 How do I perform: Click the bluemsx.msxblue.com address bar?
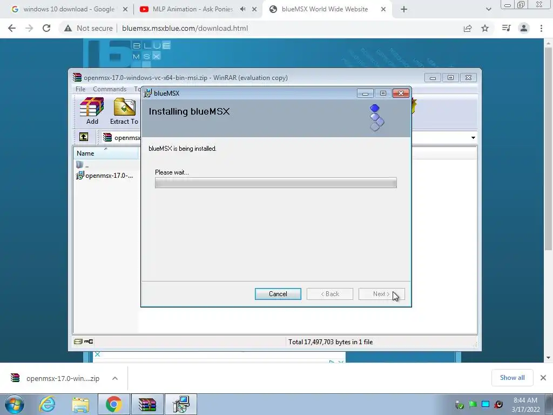(x=185, y=28)
